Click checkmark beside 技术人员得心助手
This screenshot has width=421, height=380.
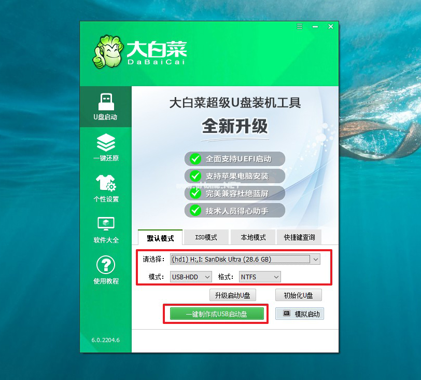(x=195, y=210)
